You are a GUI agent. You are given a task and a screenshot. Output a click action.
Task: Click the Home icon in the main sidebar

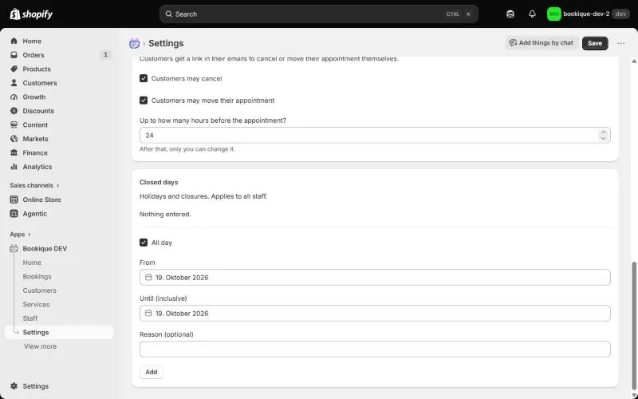tap(14, 41)
